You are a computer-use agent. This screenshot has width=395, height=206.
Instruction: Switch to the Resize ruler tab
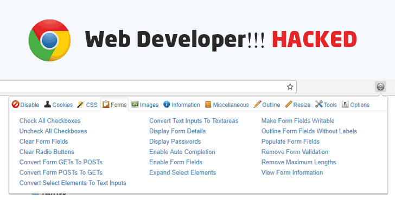pyautogui.click(x=297, y=105)
